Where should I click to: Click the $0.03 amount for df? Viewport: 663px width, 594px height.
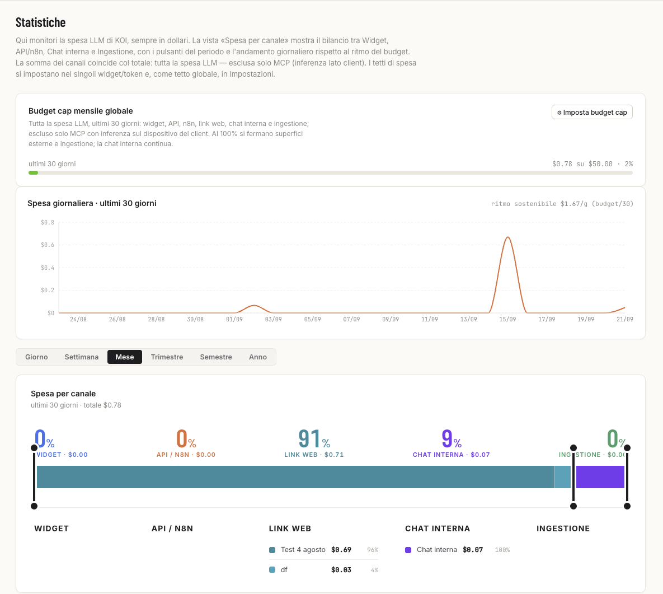tap(341, 570)
